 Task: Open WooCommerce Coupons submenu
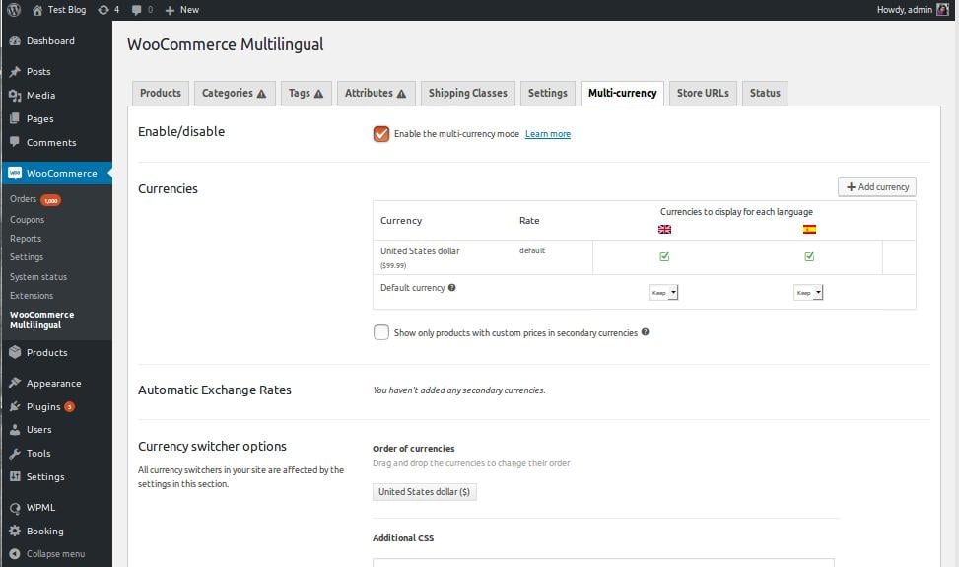pyautogui.click(x=27, y=220)
